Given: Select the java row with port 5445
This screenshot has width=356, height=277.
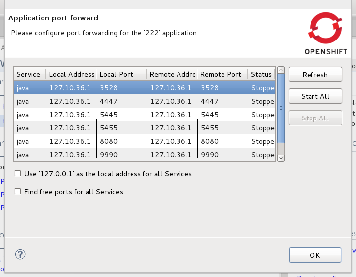Looking at the screenshot, I should click(x=143, y=115).
